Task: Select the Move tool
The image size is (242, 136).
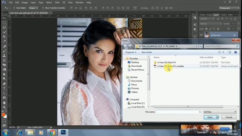Action: [x=4, y=18]
